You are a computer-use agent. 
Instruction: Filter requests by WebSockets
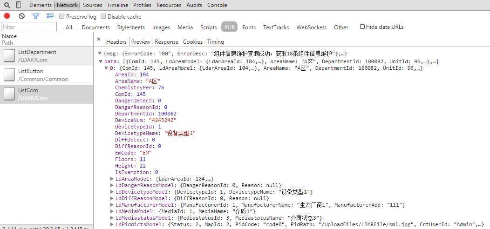(x=311, y=27)
